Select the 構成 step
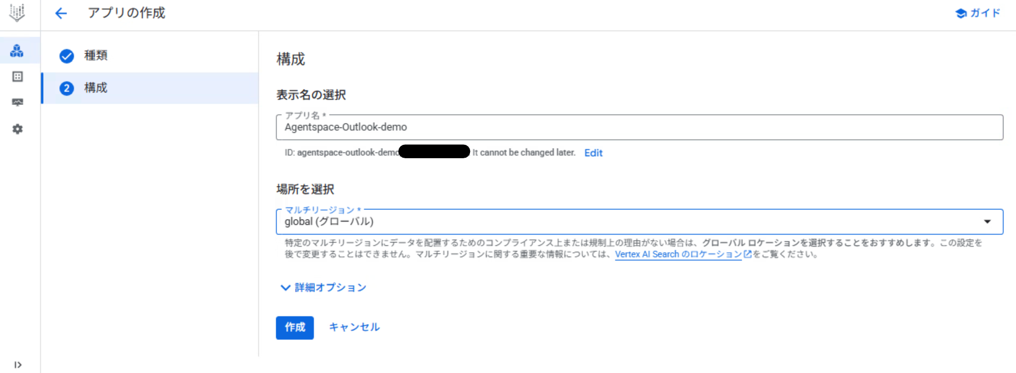Screen dimensions: 1016x373 pyautogui.click(x=96, y=88)
